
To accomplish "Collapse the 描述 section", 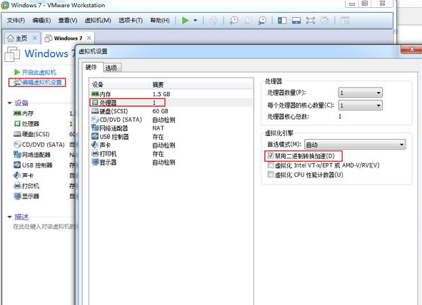I will [10, 217].
